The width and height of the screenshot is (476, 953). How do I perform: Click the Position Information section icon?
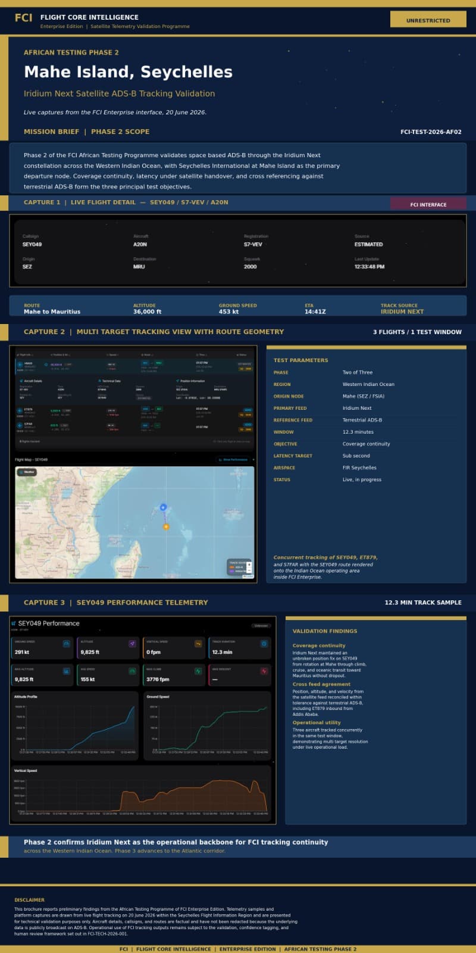[x=177, y=381]
